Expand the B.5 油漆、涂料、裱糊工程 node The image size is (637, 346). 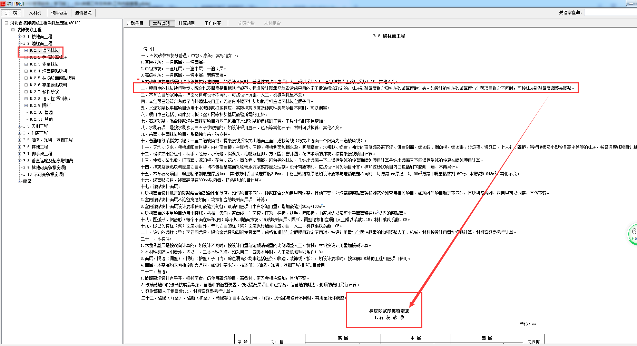coord(20,140)
